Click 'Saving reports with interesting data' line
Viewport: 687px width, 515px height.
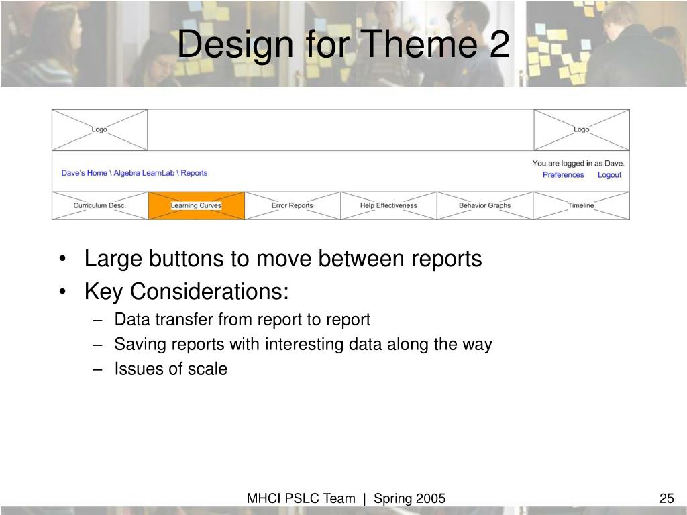(303, 344)
